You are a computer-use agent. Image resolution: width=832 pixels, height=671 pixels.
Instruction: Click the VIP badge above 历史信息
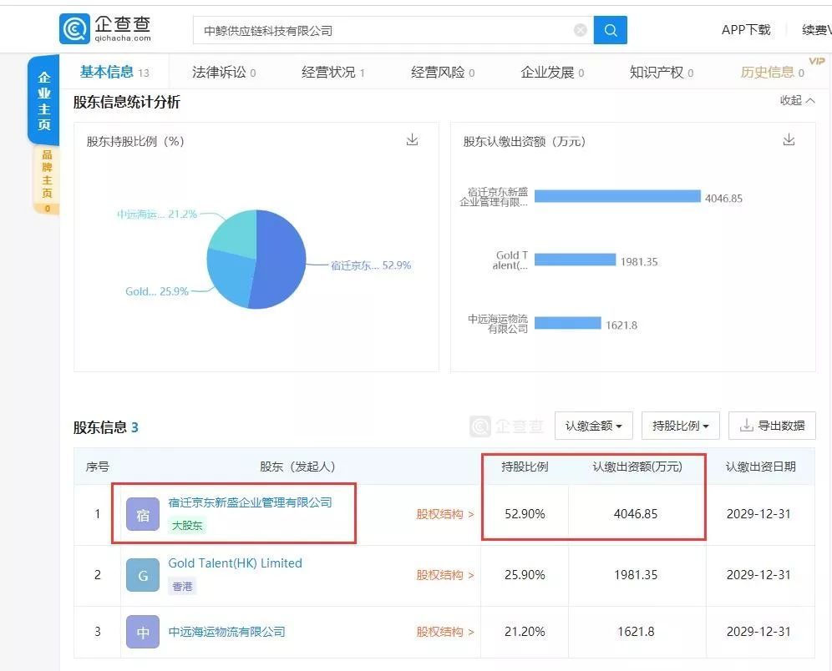click(817, 61)
